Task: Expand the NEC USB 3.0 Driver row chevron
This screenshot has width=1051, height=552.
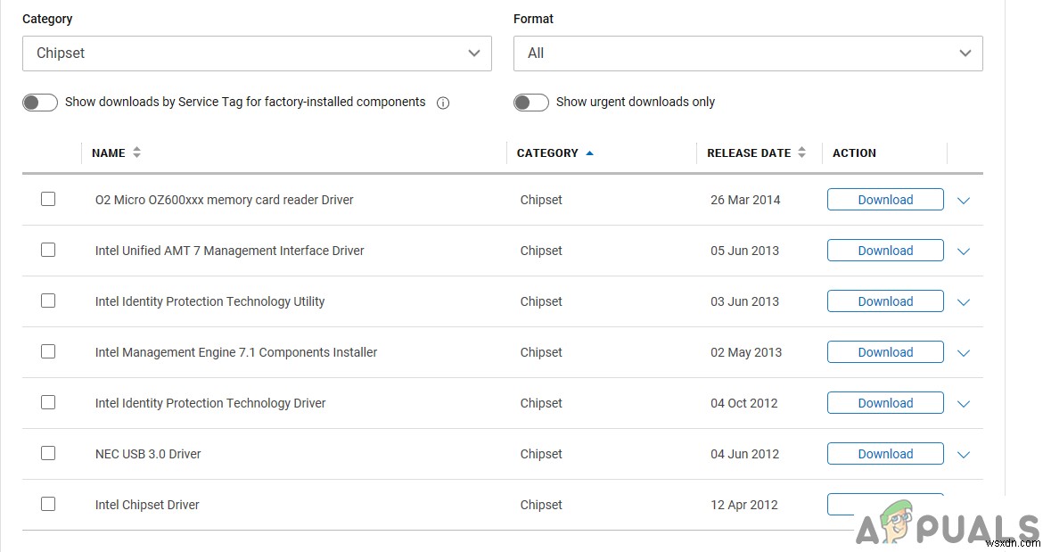Action: pyautogui.click(x=963, y=455)
